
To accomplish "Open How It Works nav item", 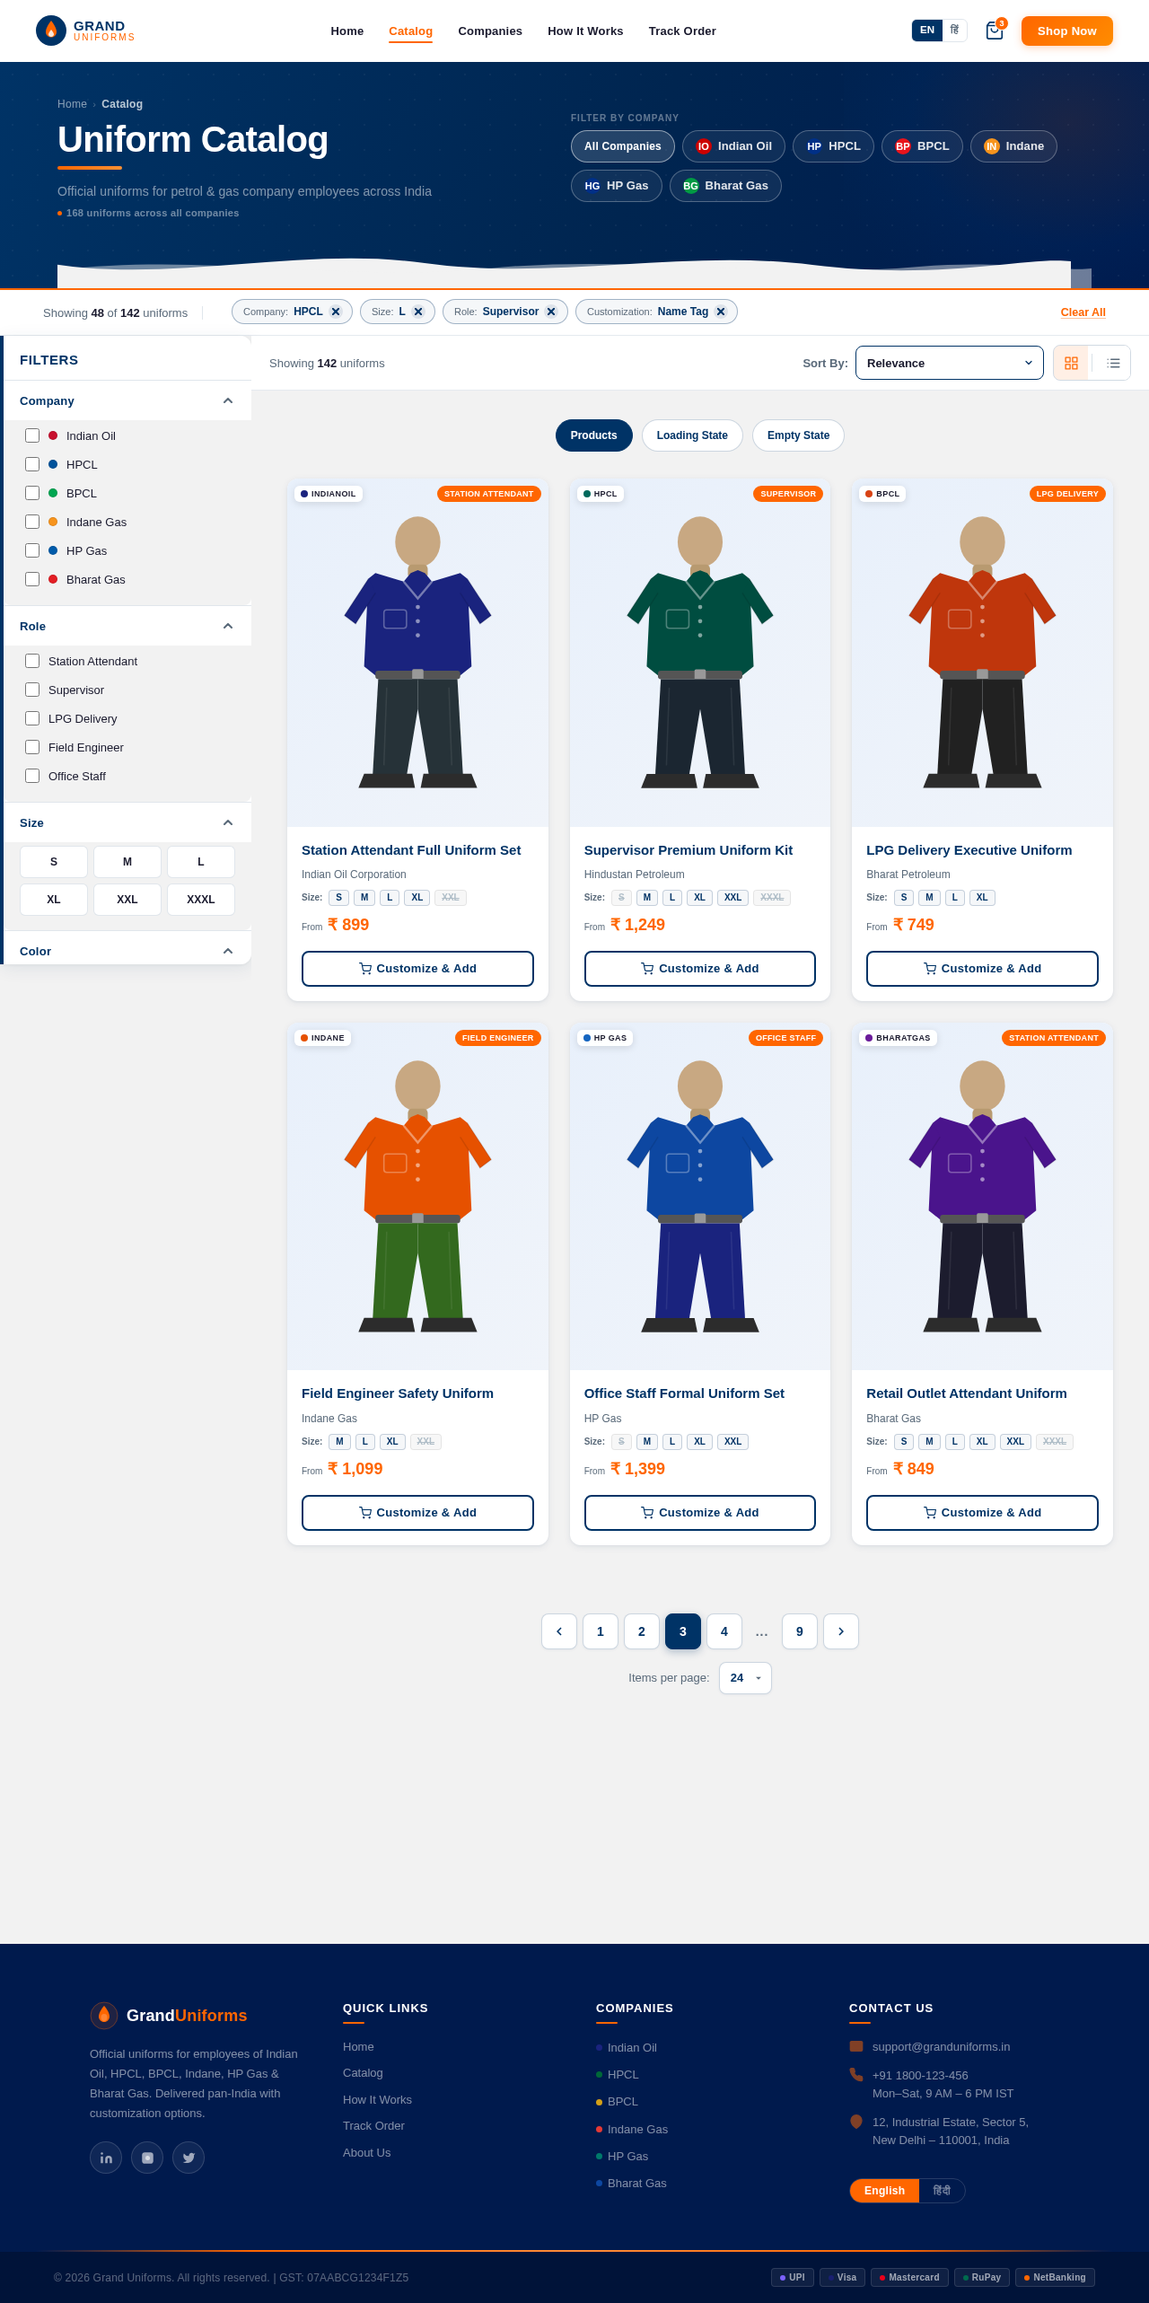I will point(585,31).
